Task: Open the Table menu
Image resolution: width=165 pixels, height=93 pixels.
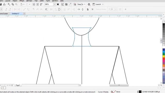Action: click(42, 1)
